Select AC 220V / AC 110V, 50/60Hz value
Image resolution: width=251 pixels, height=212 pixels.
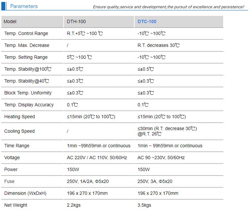pos(97,158)
